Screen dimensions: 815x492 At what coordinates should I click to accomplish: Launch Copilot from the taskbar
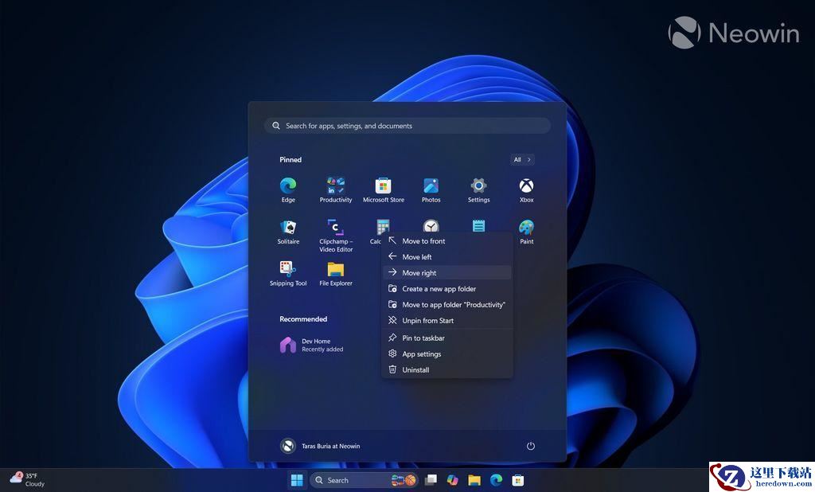click(453, 480)
